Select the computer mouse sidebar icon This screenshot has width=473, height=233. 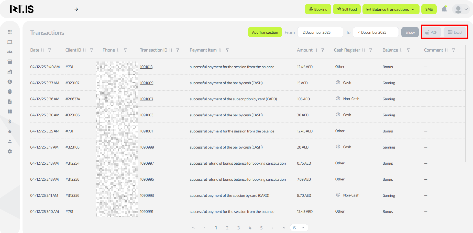pyautogui.click(x=10, y=92)
